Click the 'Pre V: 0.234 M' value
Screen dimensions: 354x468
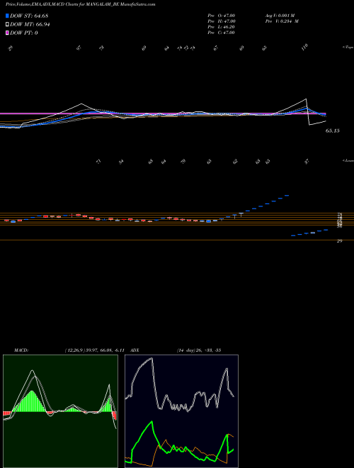[282, 21]
